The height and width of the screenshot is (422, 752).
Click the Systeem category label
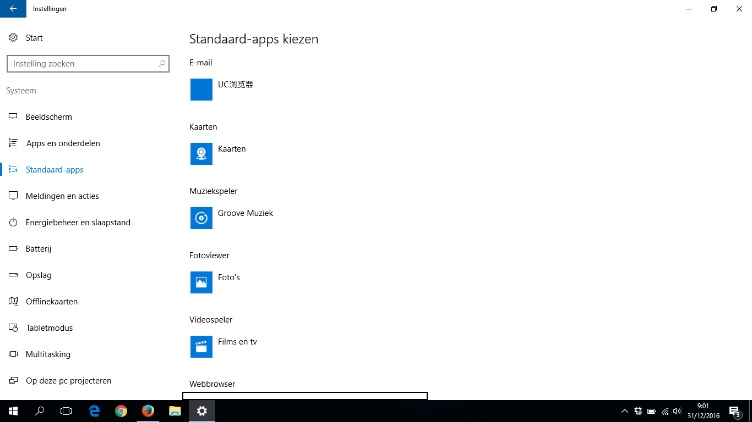21,91
